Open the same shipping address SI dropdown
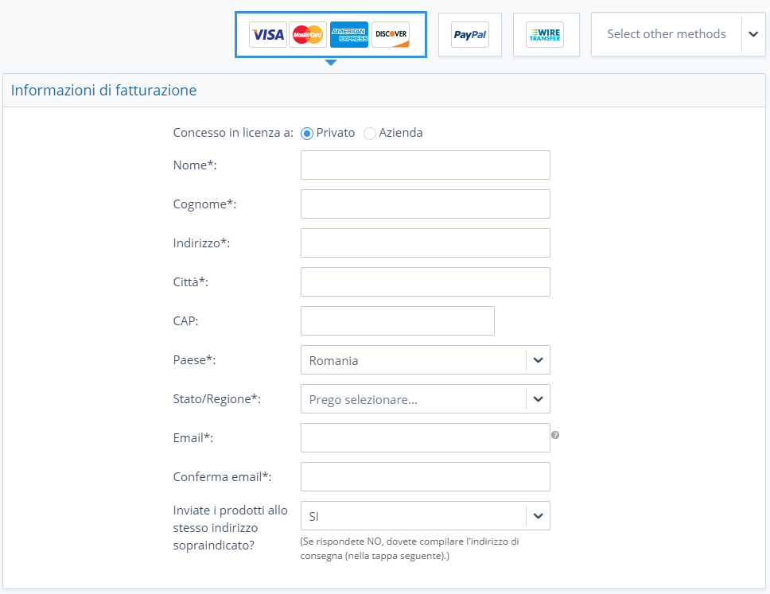770x594 pixels. [x=426, y=515]
